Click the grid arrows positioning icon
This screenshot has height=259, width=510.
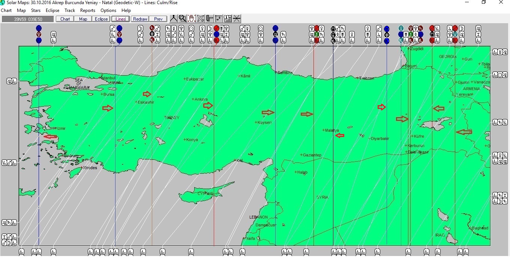coord(219,18)
